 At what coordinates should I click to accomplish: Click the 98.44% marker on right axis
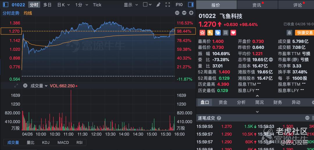point(185,31)
